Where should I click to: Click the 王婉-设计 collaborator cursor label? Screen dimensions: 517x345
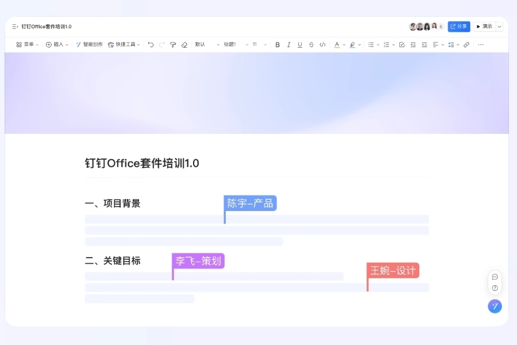[x=393, y=270]
